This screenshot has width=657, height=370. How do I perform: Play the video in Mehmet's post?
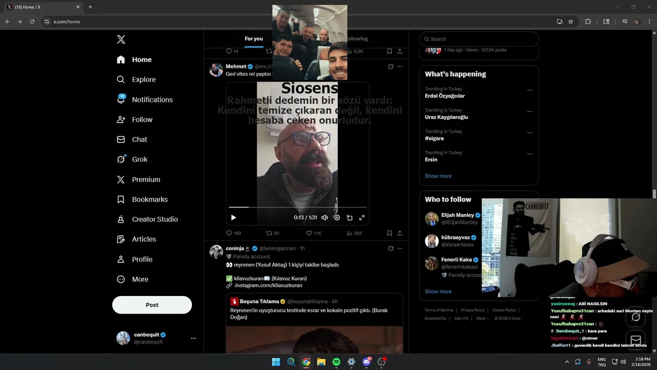click(x=234, y=218)
